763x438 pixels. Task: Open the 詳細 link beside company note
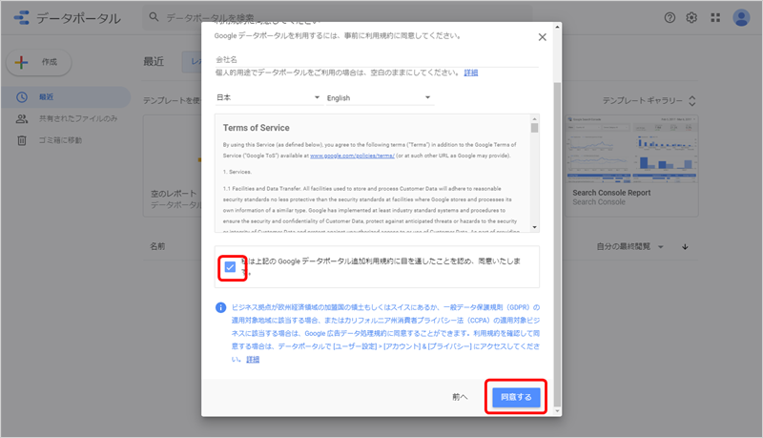coord(470,73)
